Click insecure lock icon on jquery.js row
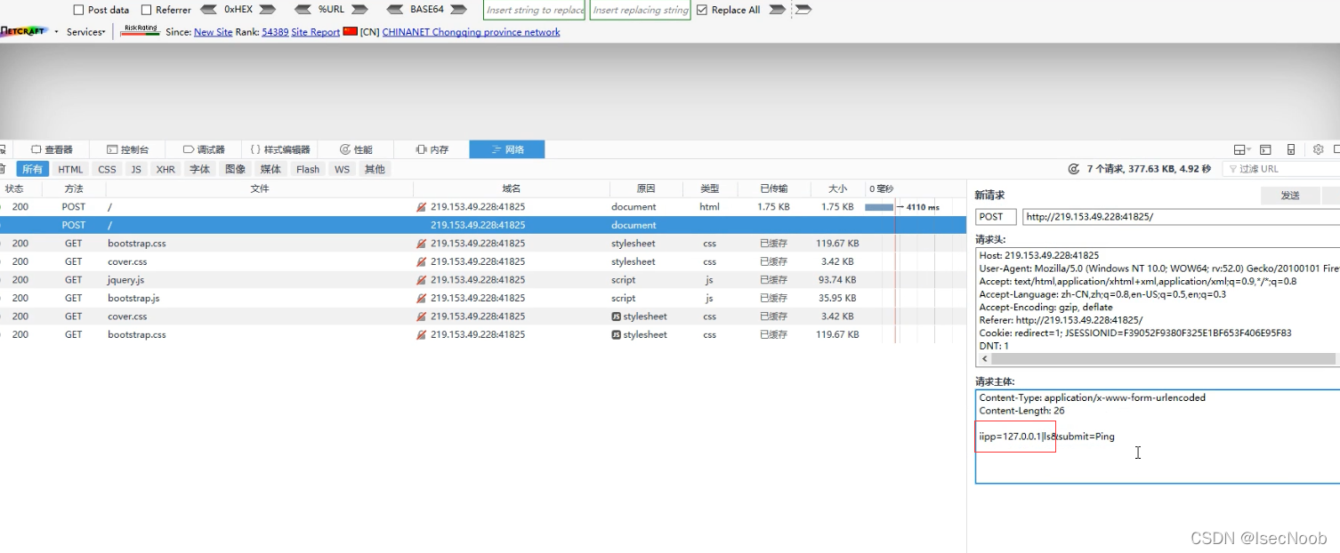The width and height of the screenshot is (1340, 553). point(422,280)
